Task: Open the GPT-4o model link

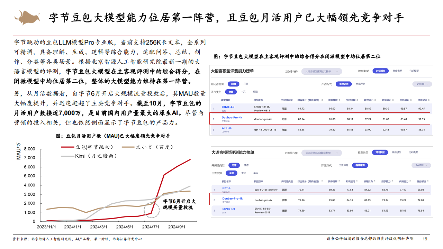Action: click(x=227, y=128)
